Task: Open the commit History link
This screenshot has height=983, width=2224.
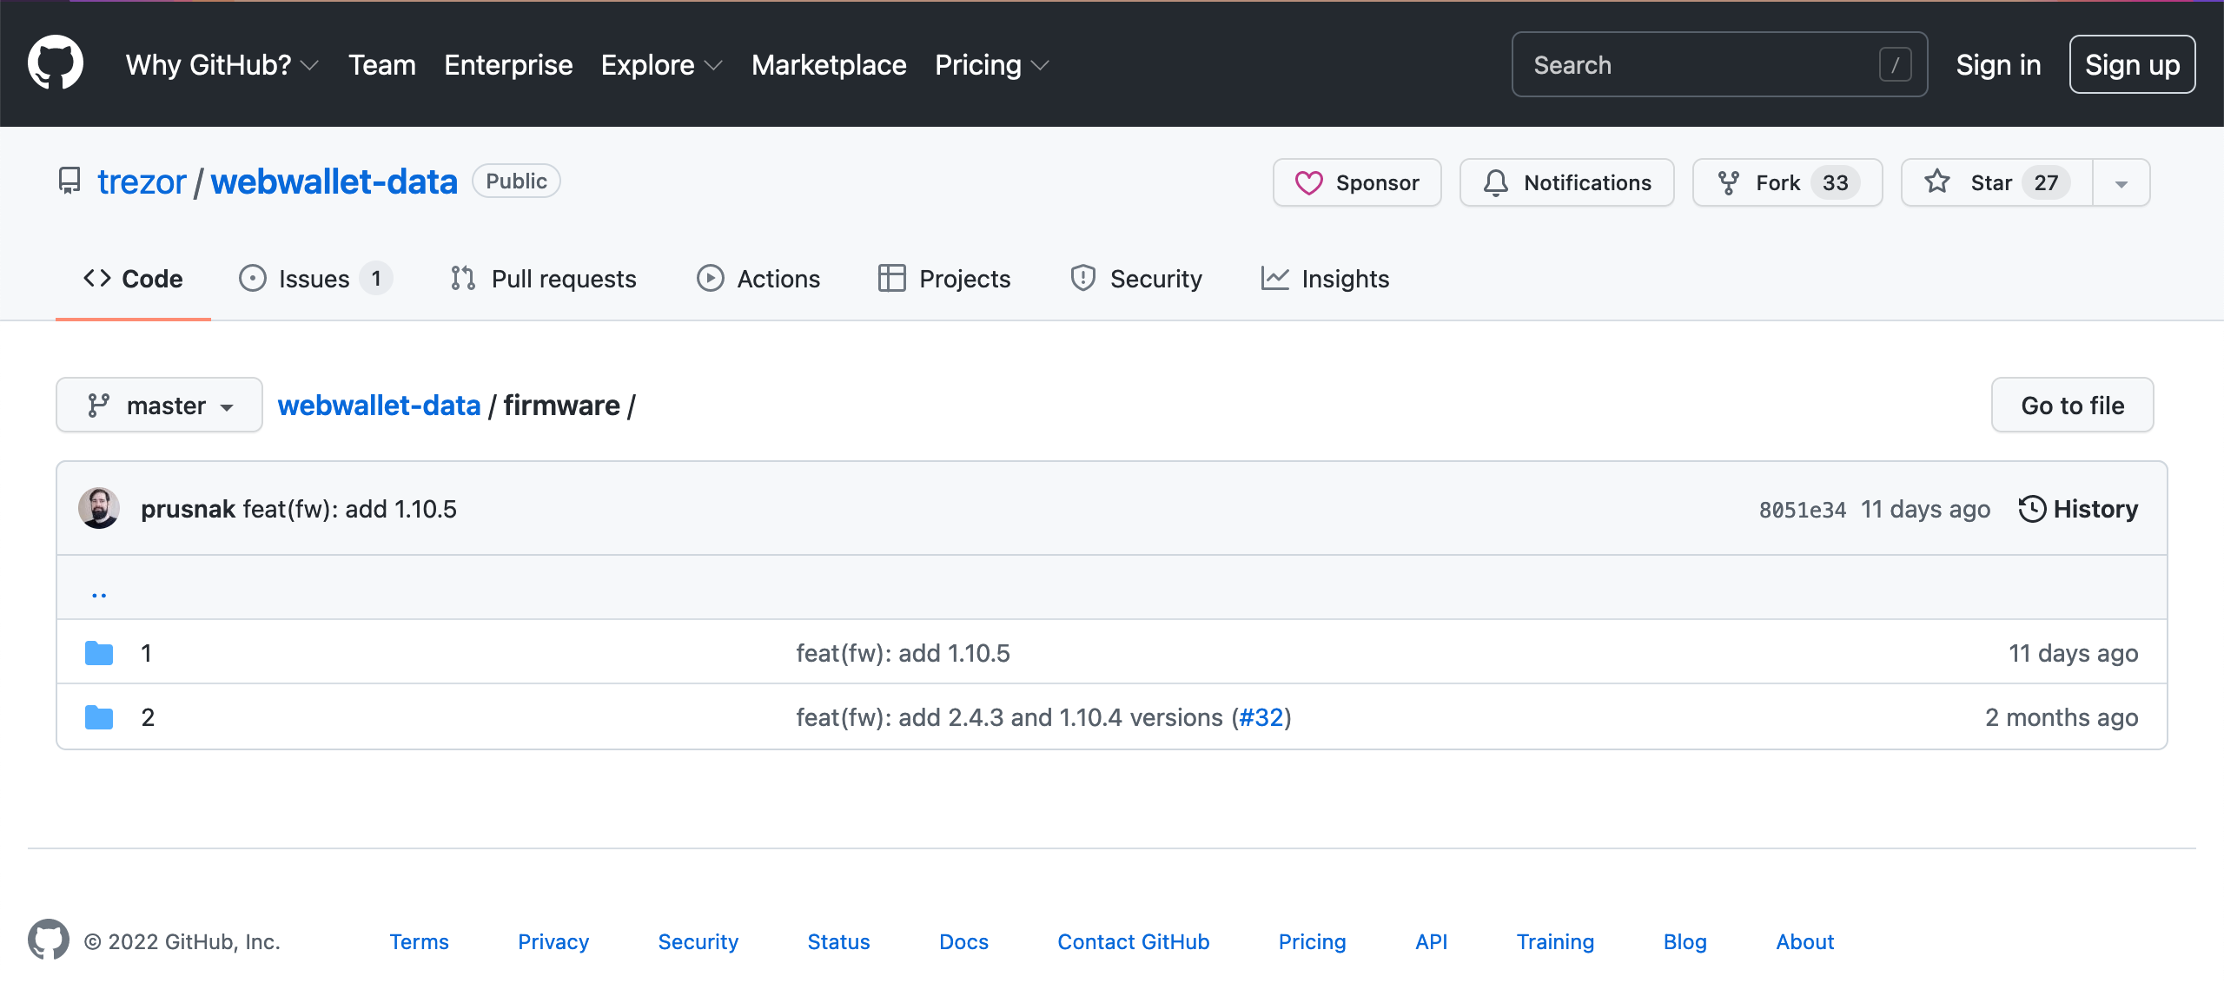Action: [x=2079, y=509]
